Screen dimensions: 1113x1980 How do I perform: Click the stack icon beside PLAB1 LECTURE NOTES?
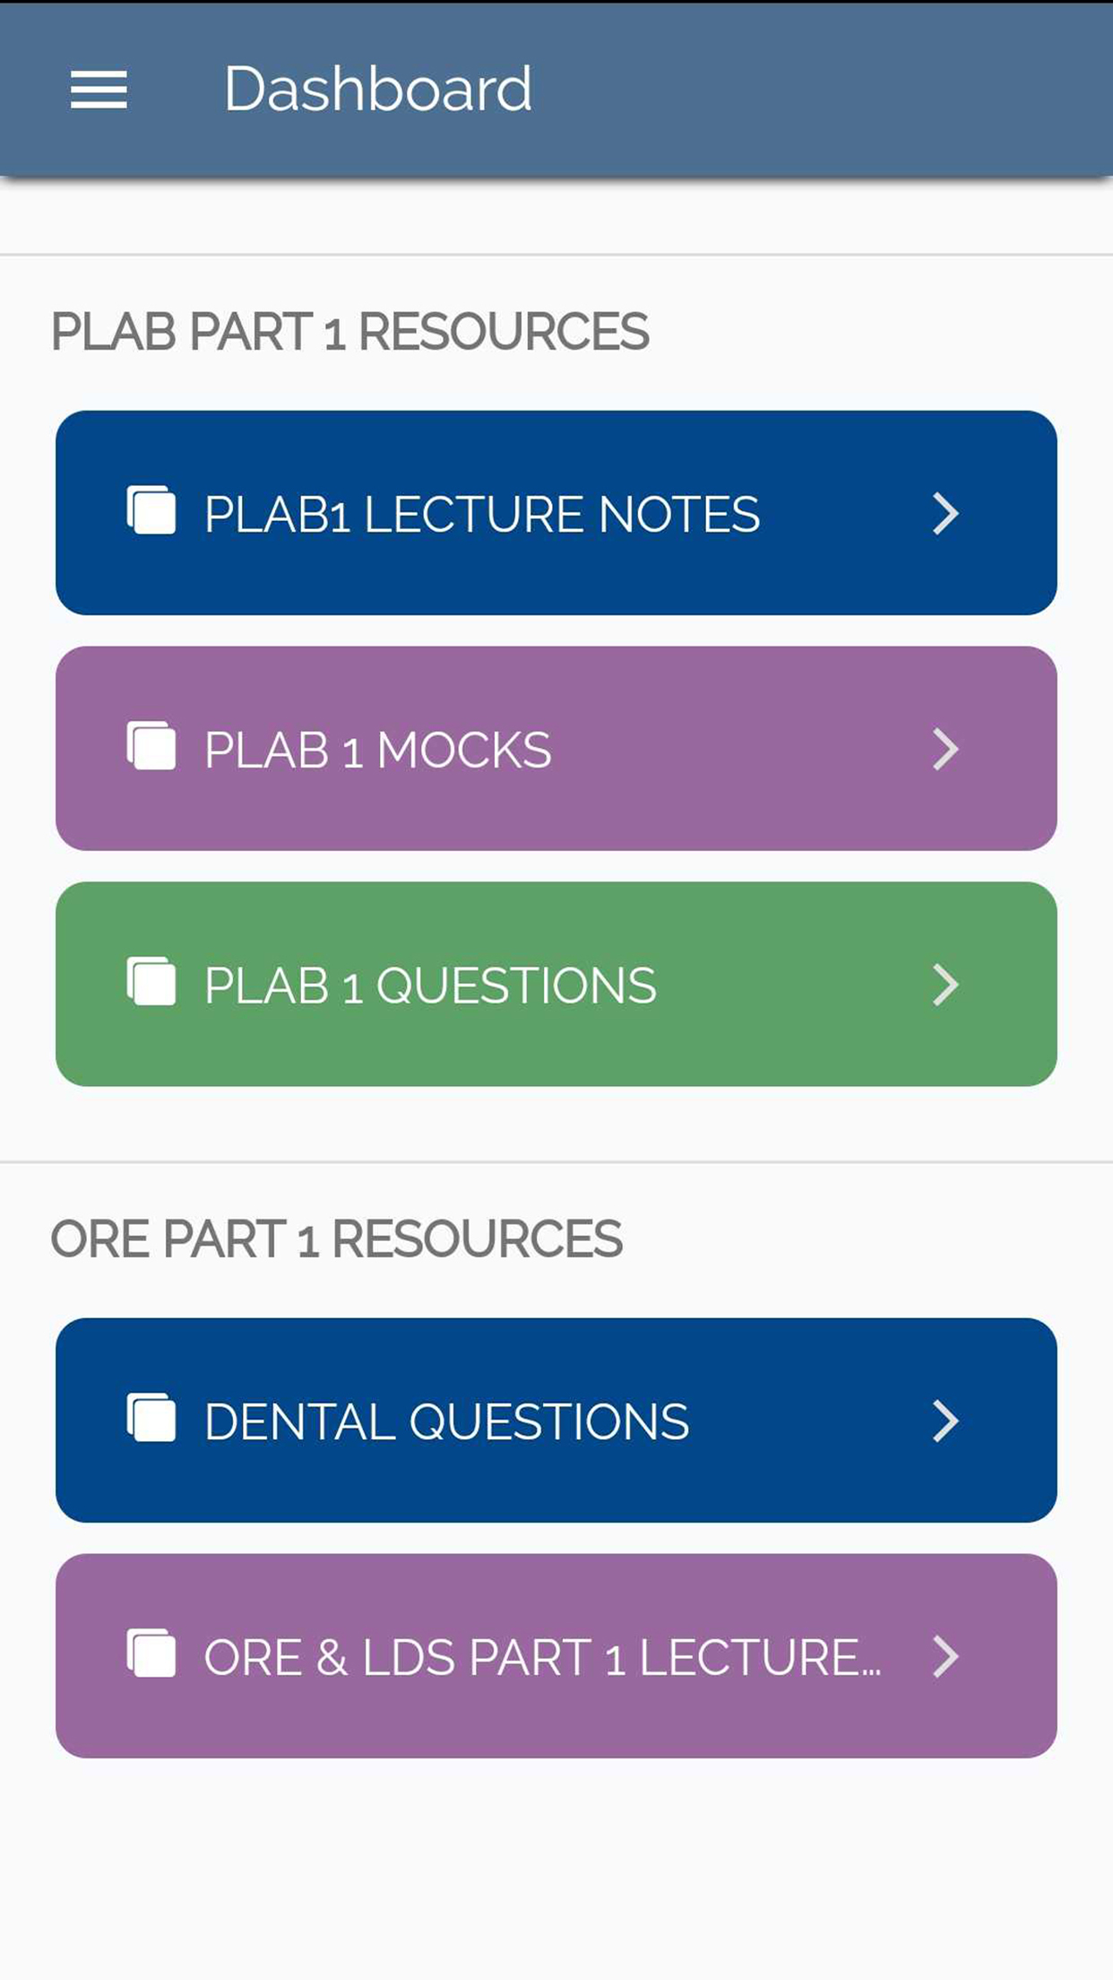[x=151, y=511]
